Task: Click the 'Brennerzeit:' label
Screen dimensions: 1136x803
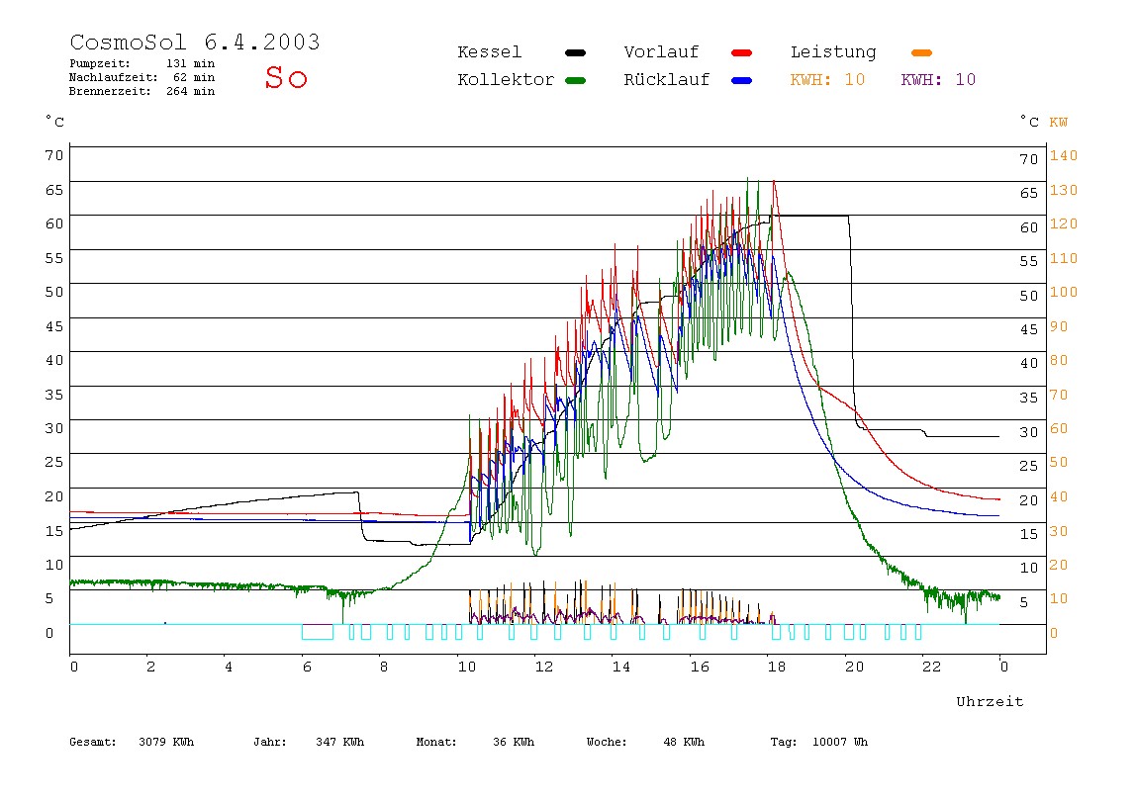Action: [x=110, y=91]
